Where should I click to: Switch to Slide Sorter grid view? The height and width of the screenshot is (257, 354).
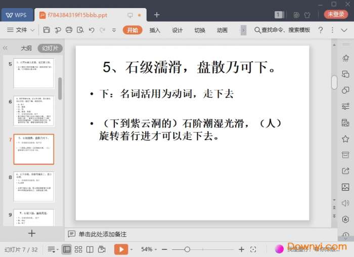(x=78, y=249)
